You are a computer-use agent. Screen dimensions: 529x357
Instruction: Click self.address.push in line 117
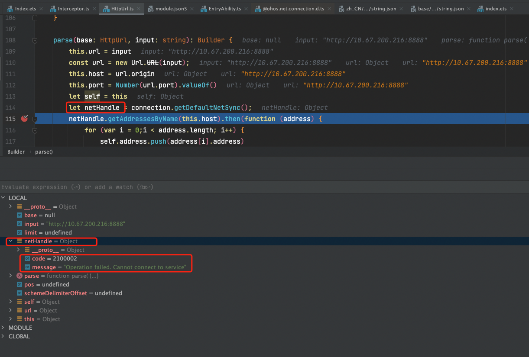pyautogui.click(x=133, y=141)
